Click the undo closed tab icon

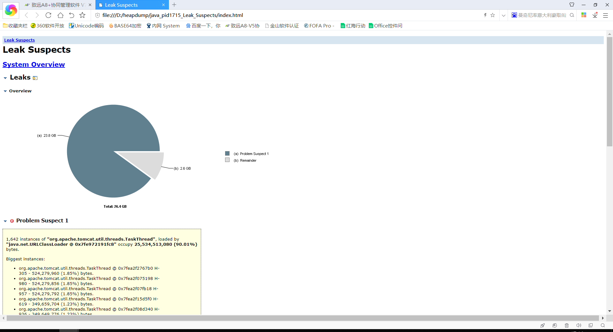tap(72, 15)
